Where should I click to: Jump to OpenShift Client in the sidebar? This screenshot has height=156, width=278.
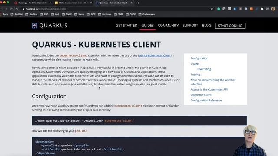click(x=201, y=95)
